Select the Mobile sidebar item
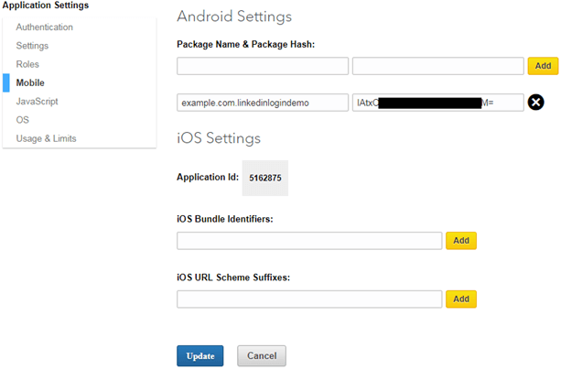This screenshot has width=571, height=370. coord(29,83)
